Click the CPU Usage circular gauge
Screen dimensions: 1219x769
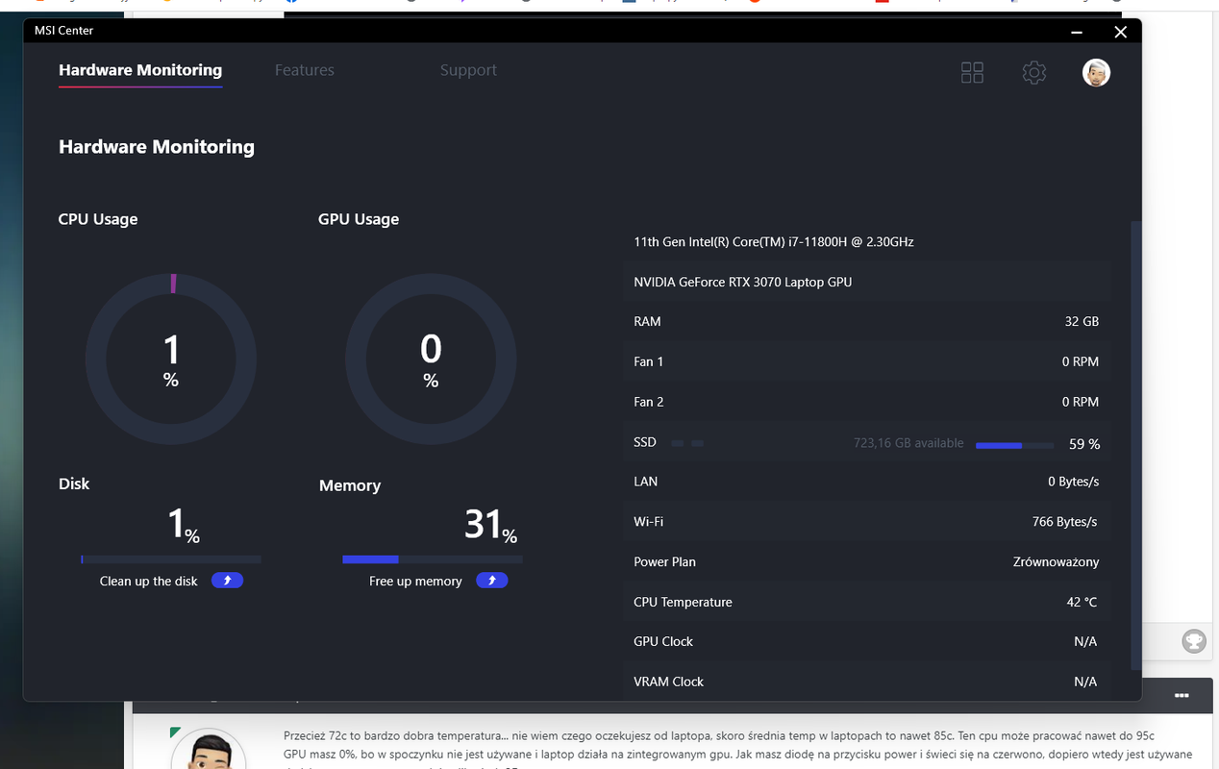(171, 359)
